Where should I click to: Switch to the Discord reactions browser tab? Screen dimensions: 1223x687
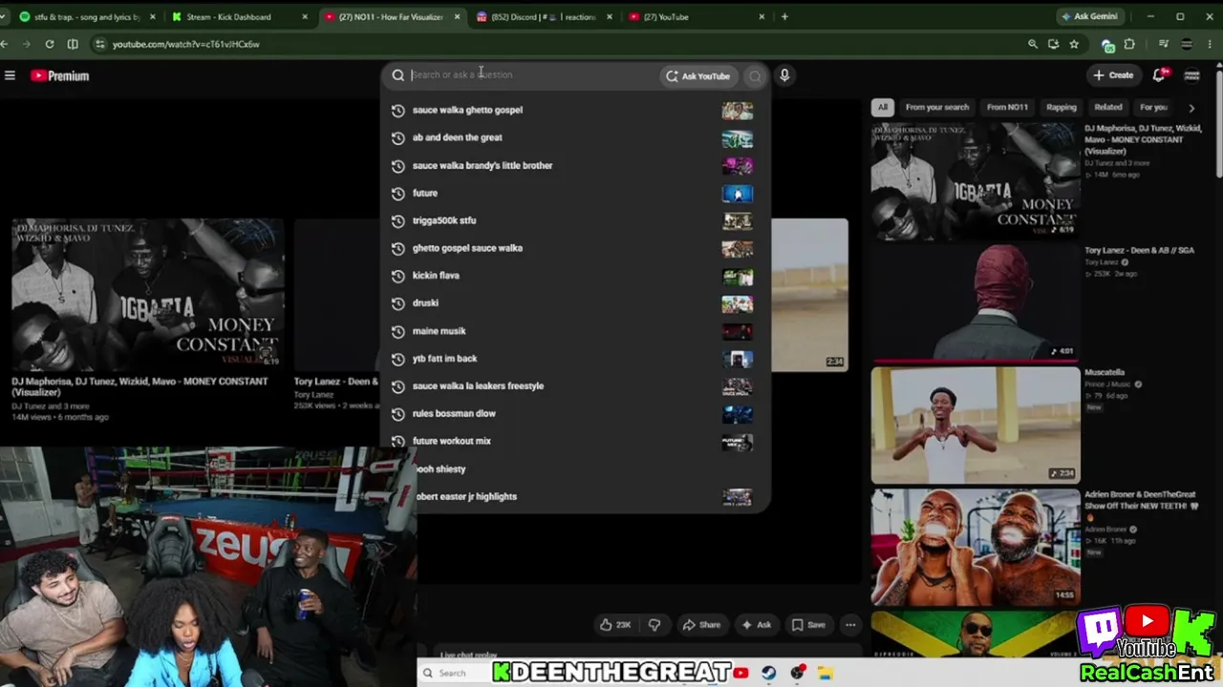click(x=546, y=16)
